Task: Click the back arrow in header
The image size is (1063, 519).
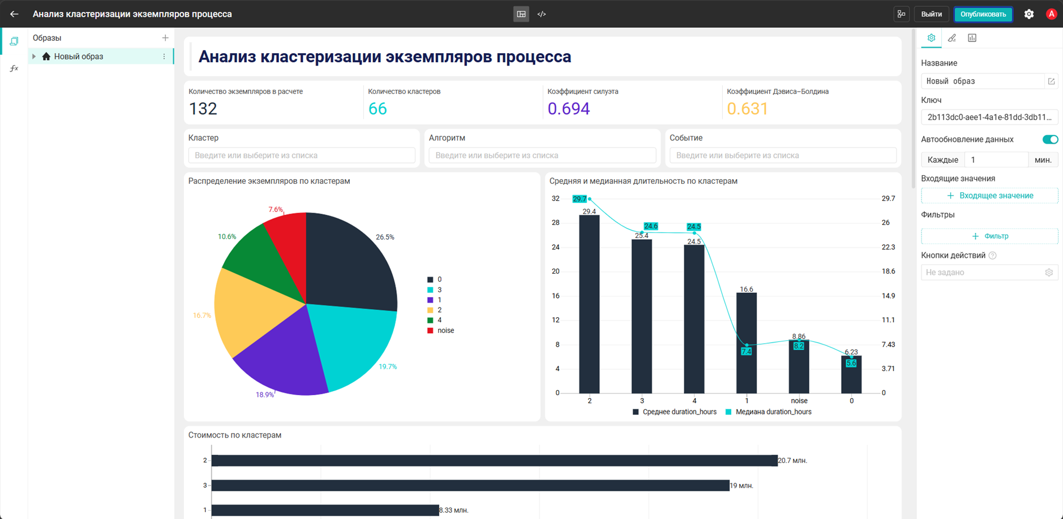Action: (14, 14)
